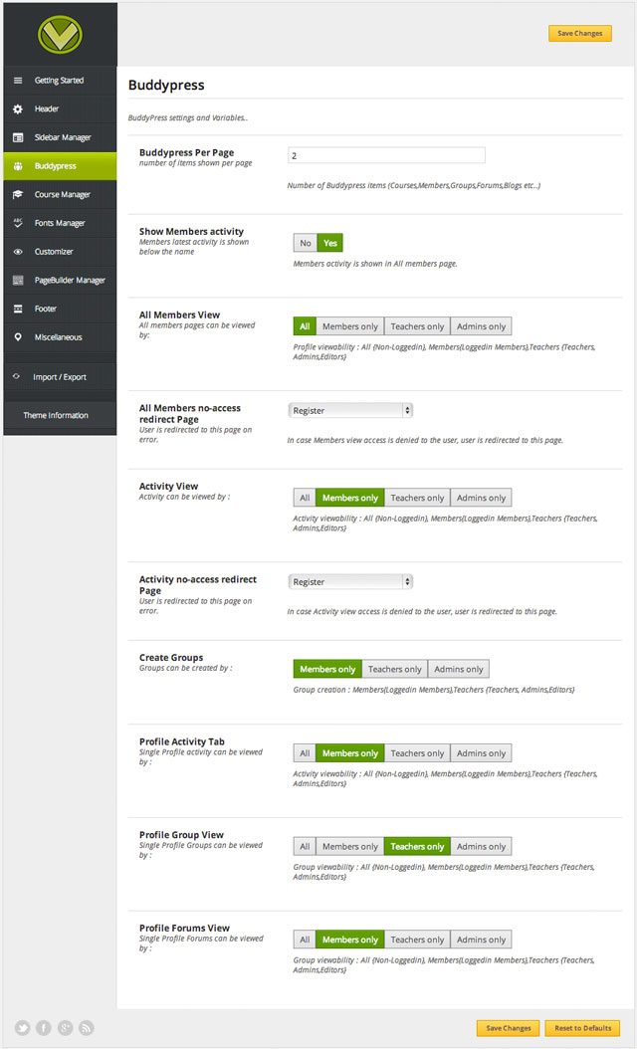
Task: Click the top Save Changes button
Action: (x=580, y=33)
